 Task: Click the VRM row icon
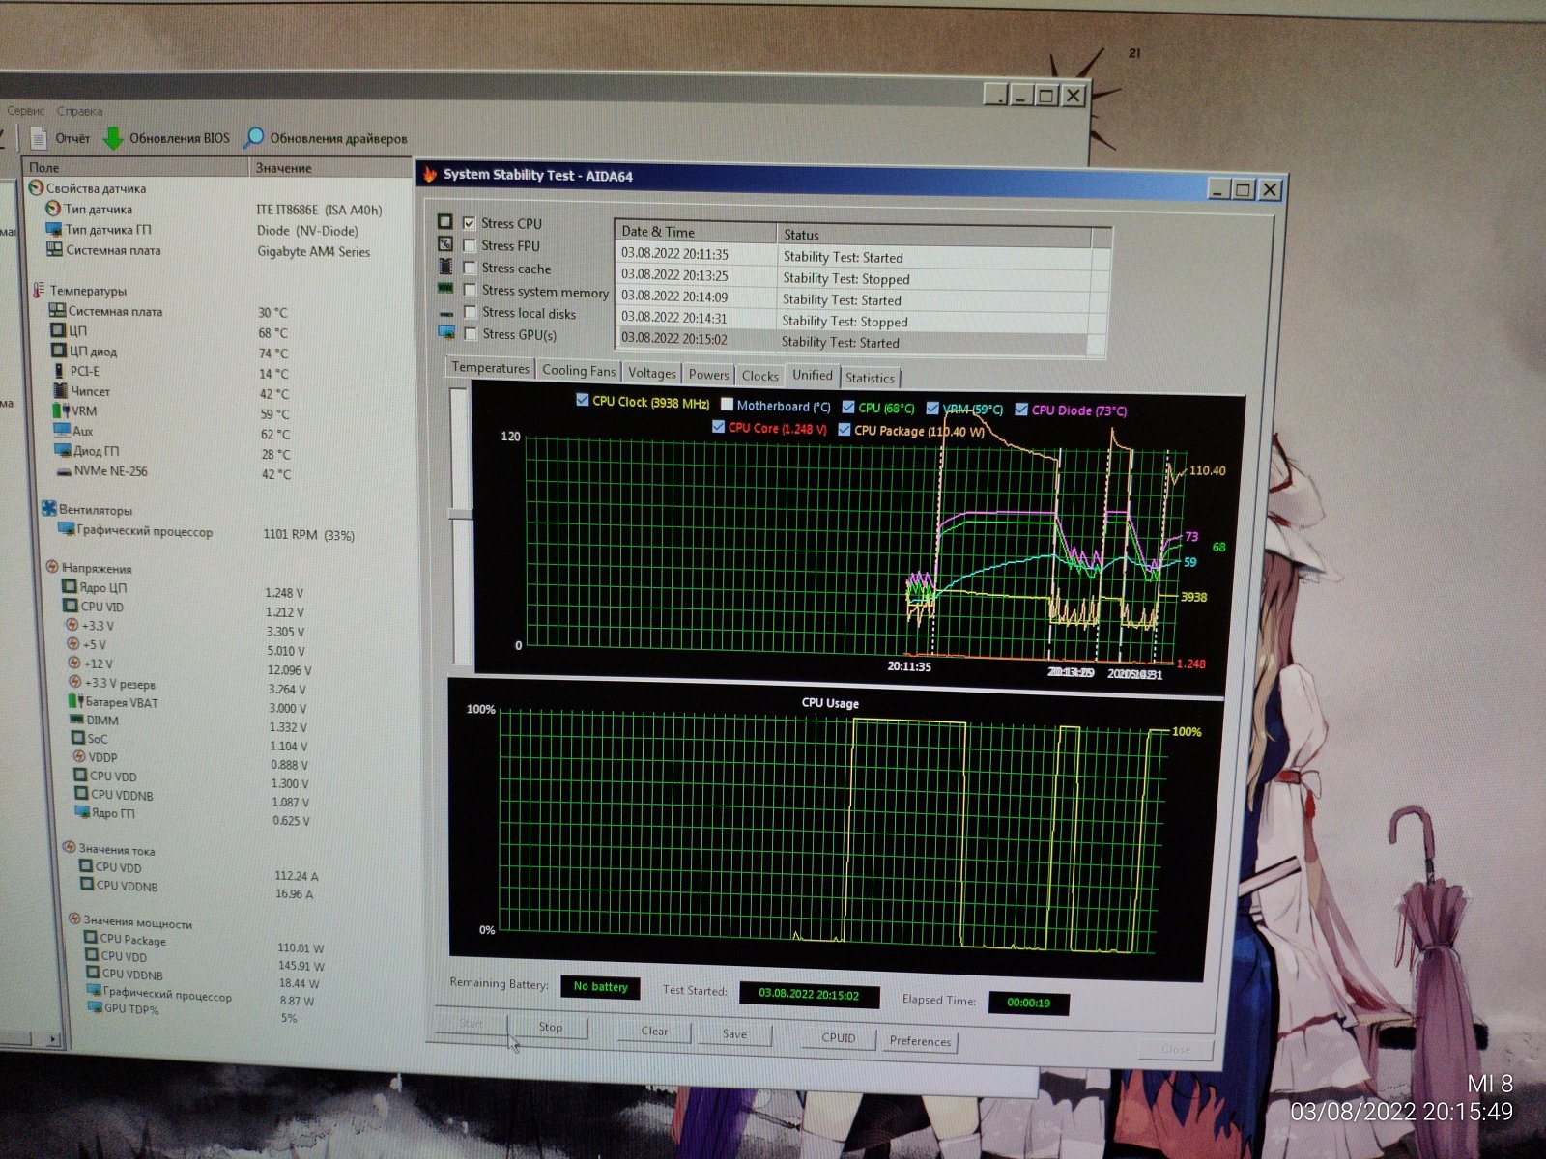[x=61, y=410]
